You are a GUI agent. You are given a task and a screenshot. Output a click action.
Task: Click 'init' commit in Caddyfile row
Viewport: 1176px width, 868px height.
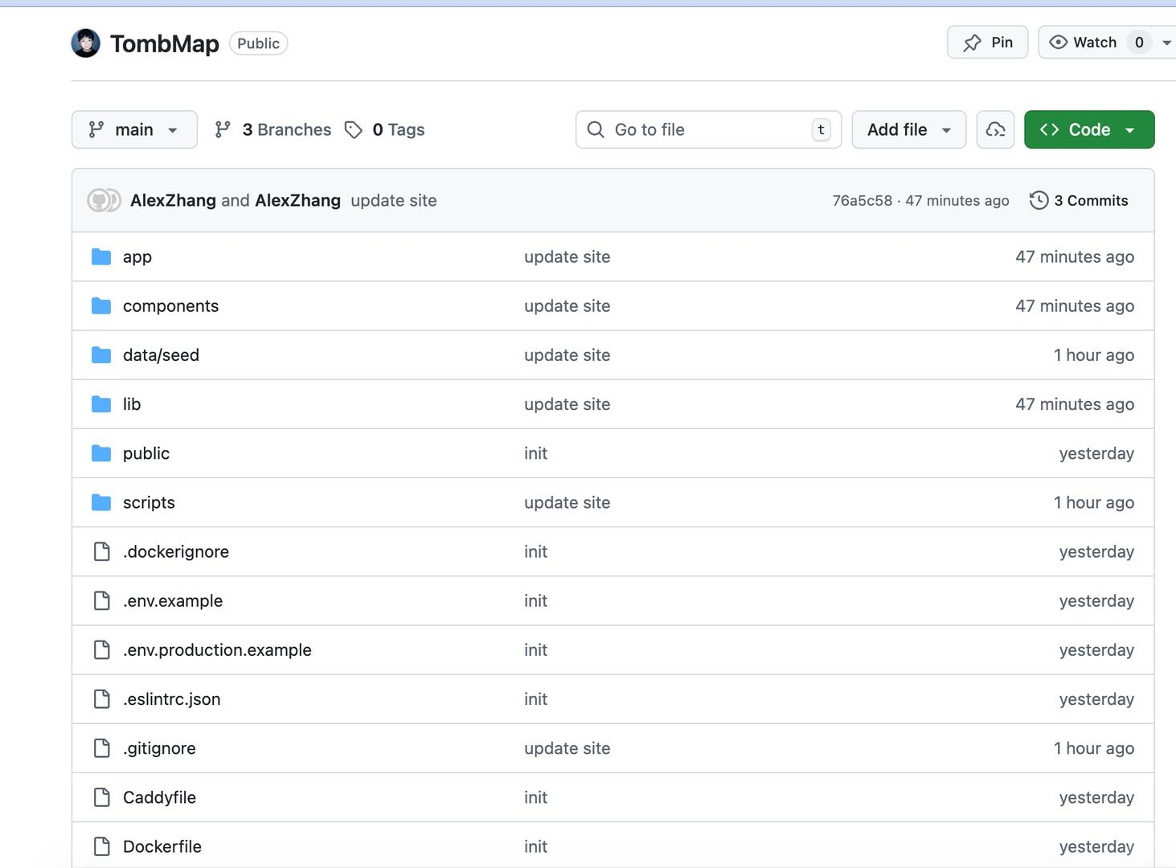[x=535, y=797]
